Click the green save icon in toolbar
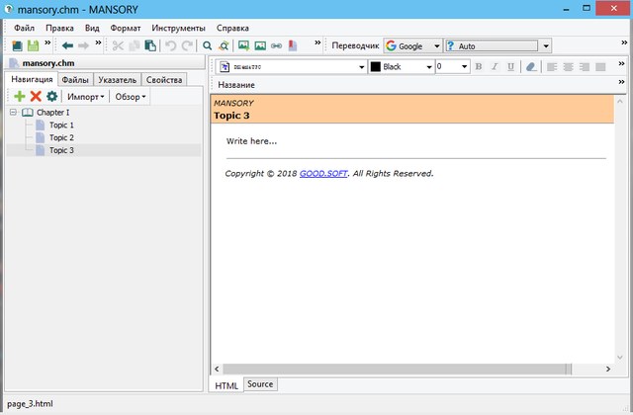Screen dimensions: 633x415 tap(33, 45)
